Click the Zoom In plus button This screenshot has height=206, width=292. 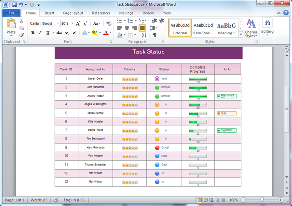[281, 200]
